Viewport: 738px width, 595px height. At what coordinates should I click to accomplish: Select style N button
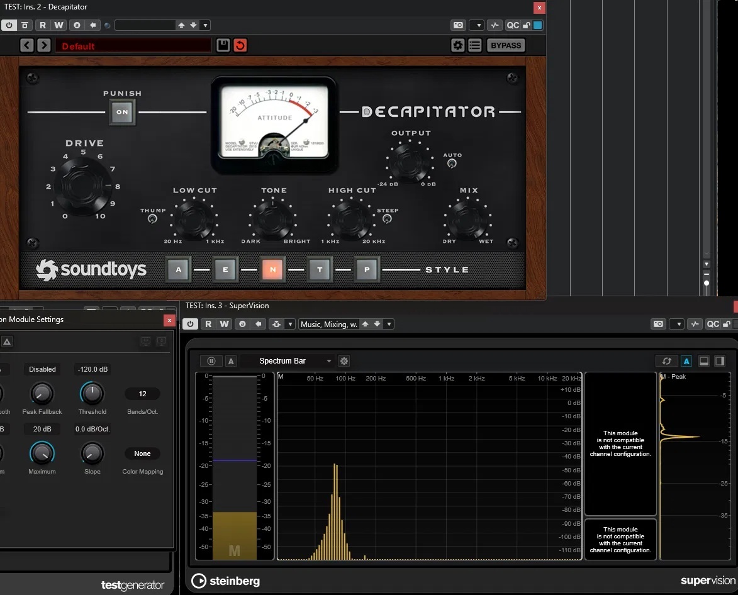272,270
